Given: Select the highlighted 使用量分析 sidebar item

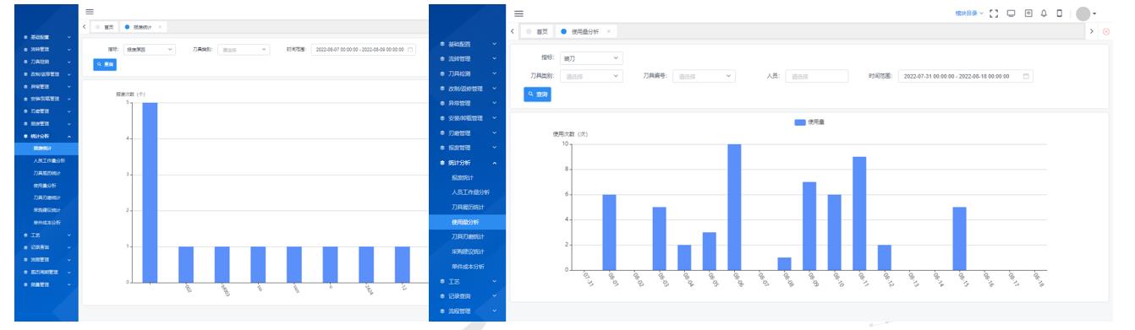Looking at the screenshot, I should [468, 222].
